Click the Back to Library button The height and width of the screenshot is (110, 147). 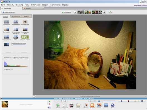tap(8, 12)
